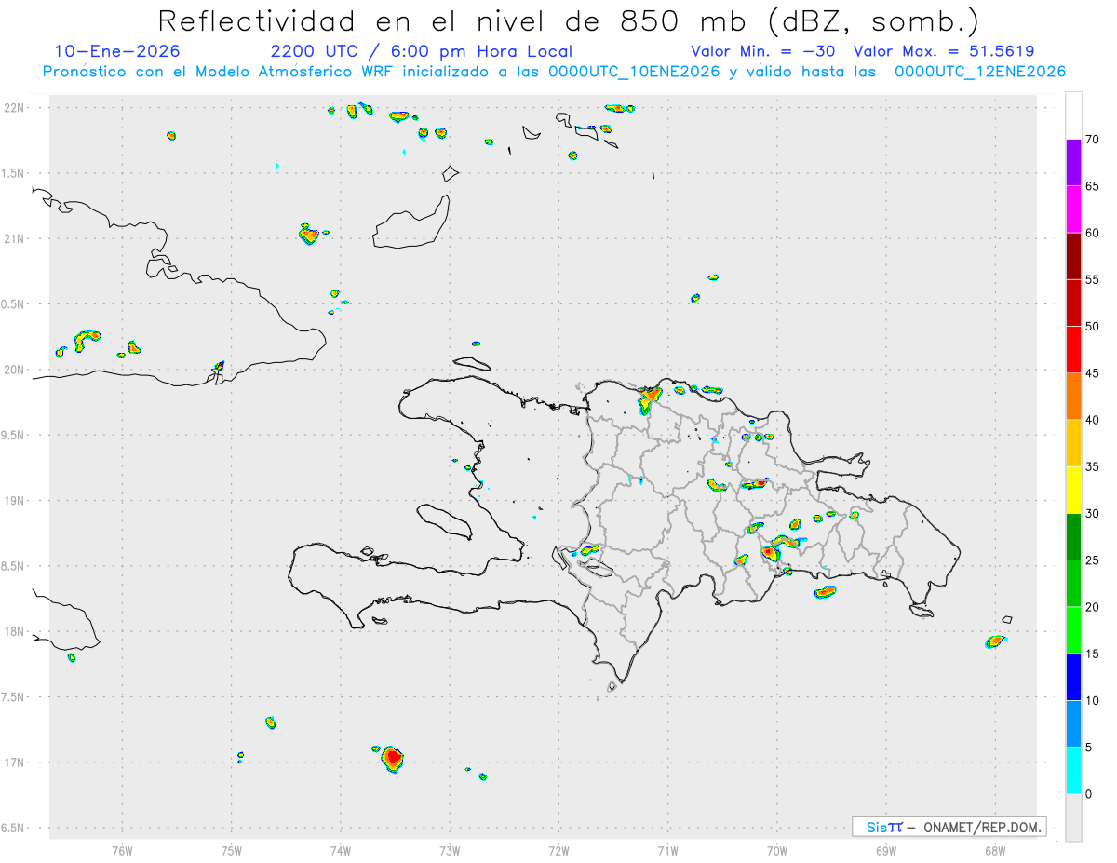Click the '69W' longitude label
The height and width of the screenshot is (863, 1117).
[x=886, y=850]
